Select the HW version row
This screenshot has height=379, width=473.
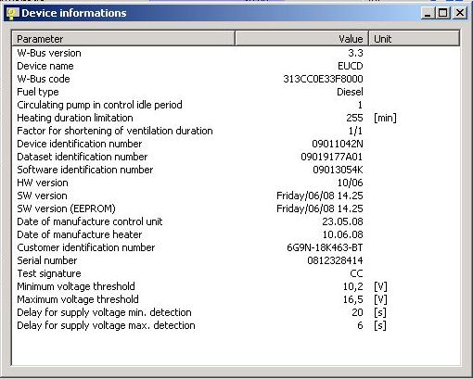pyautogui.click(x=236, y=183)
